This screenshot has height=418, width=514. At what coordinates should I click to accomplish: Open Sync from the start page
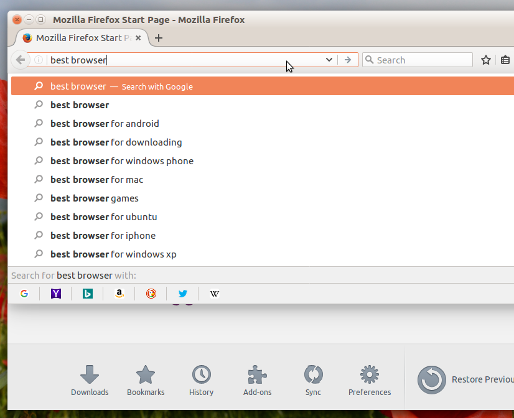tap(314, 380)
